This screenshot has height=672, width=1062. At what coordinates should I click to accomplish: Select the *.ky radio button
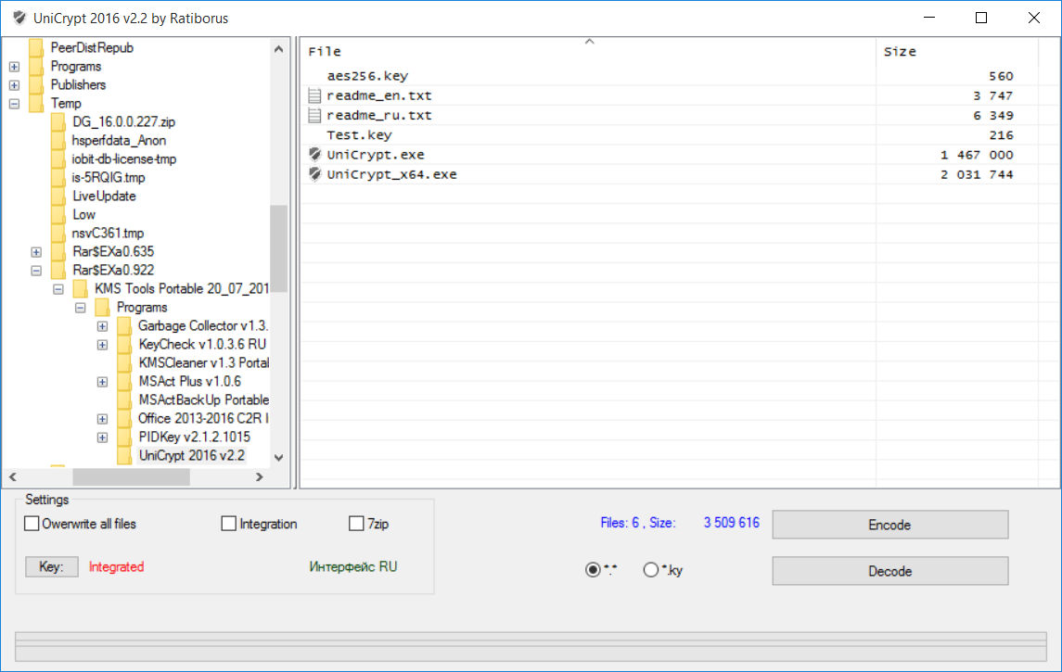click(x=649, y=569)
